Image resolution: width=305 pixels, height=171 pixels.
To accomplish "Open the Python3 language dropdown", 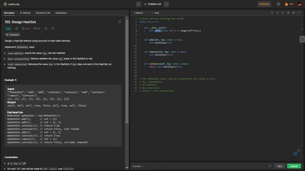I will pyautogui.click(x=140, y=13).
